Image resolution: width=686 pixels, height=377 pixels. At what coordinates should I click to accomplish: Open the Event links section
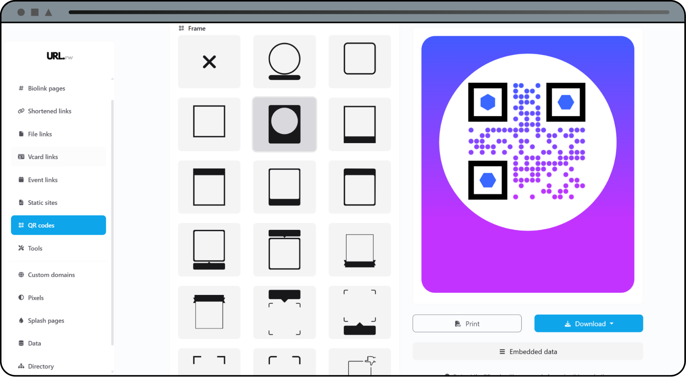click(x=43, y=180)
